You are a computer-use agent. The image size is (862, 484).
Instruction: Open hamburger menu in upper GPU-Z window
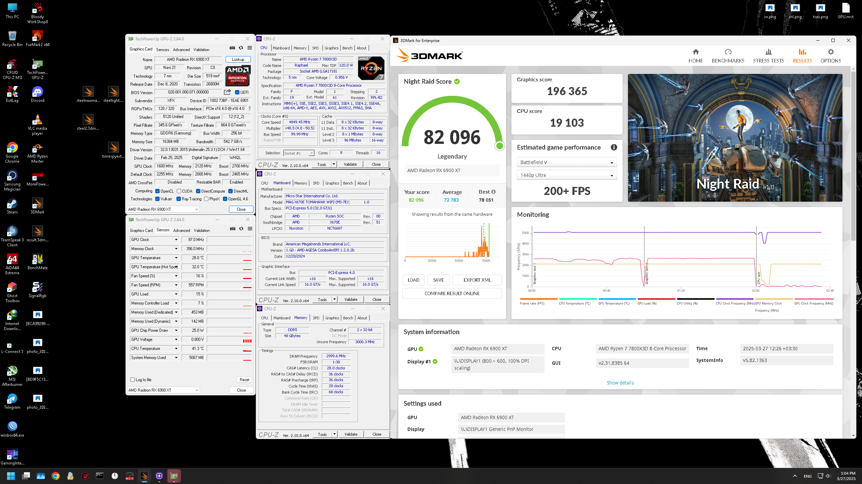[x=250, y=48]
